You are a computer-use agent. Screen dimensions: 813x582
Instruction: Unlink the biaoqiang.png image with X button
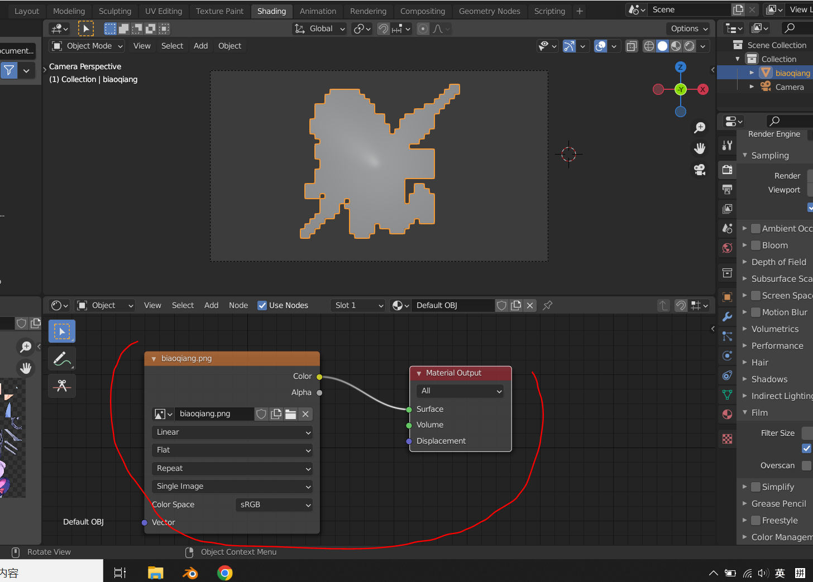click(305, 414)
